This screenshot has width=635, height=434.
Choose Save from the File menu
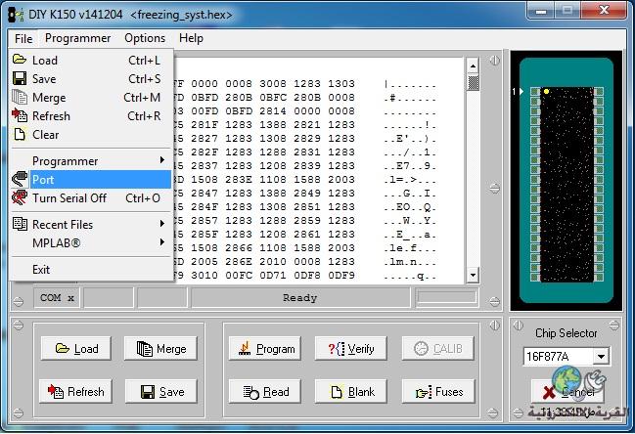pyautogui.click(x=92, y=79)
